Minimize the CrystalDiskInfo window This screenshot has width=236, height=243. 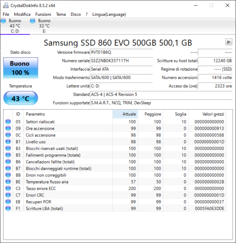click(x=196, y=5)
